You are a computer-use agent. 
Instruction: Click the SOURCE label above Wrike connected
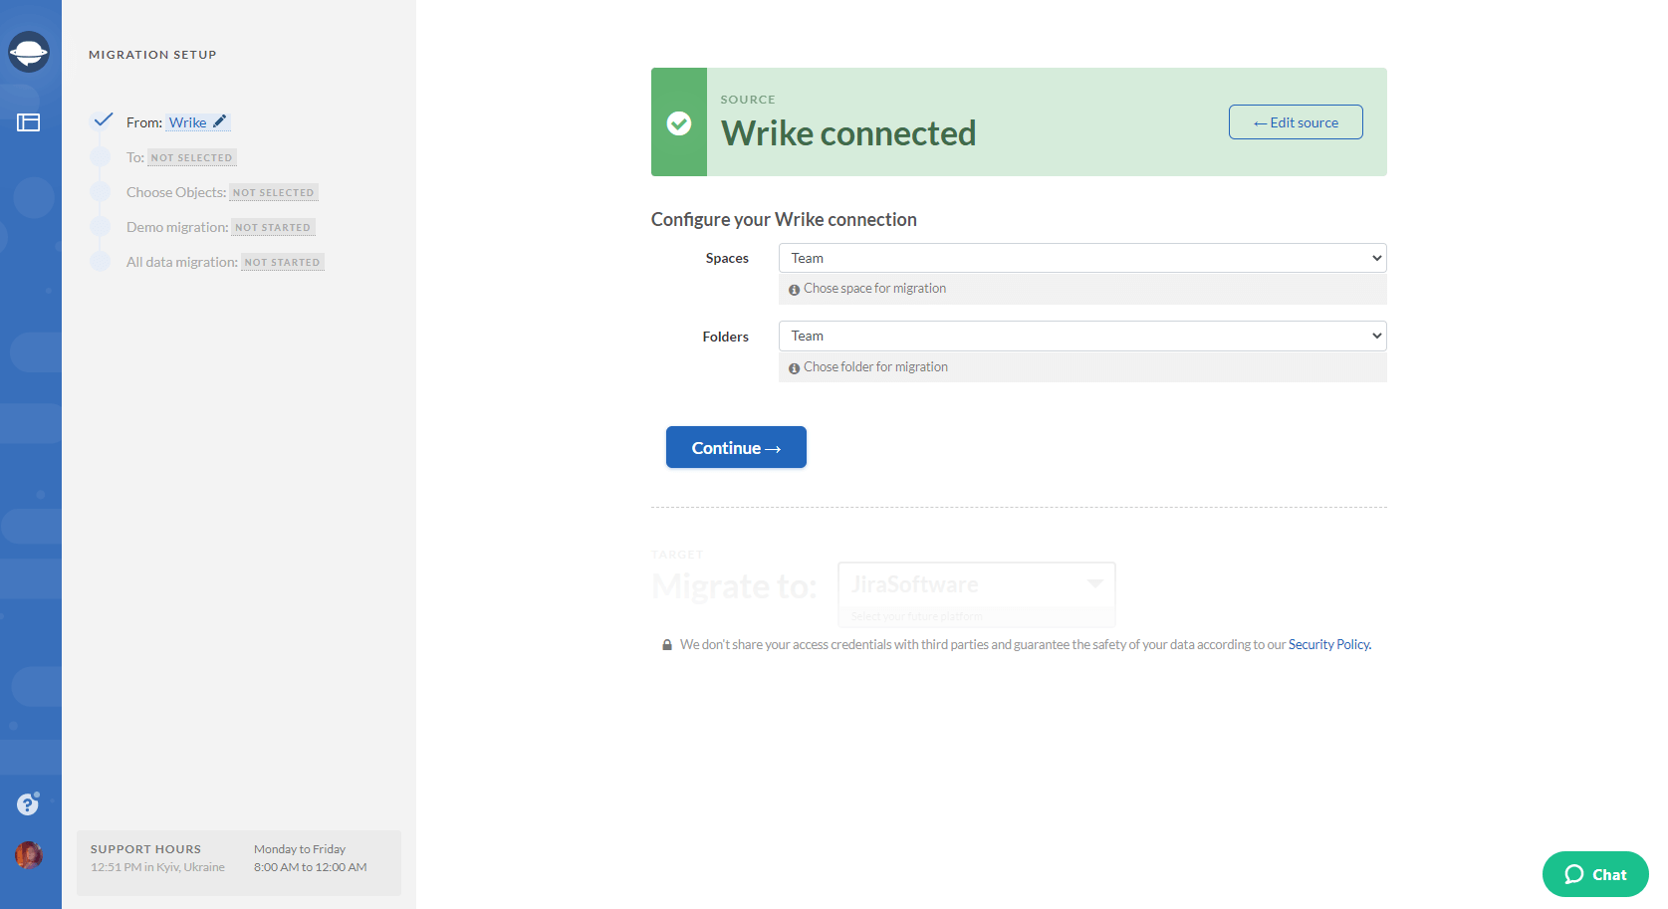click(748, 100)
